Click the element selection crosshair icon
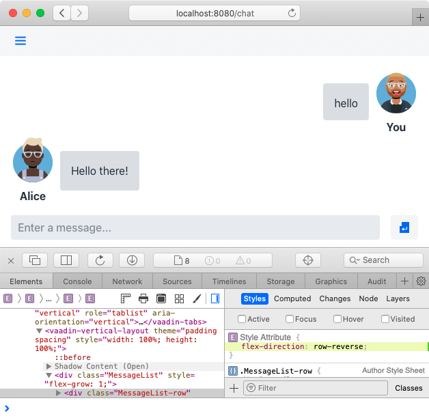Screen dimensions: 429x418 point(307,260)
